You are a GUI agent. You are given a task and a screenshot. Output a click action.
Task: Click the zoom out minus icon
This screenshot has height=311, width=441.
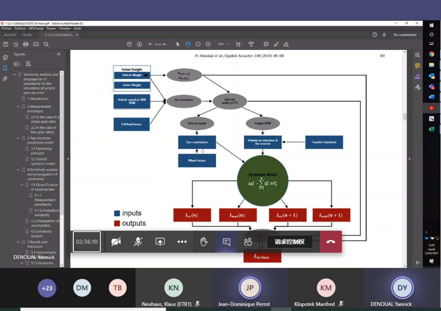coord(198,44)
